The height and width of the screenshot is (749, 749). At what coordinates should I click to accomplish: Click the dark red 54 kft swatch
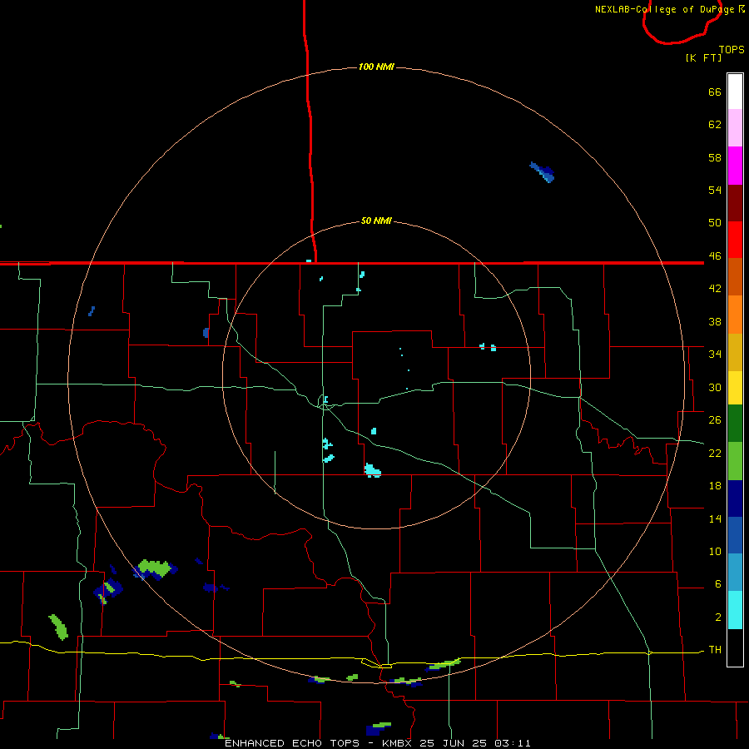[735, 202]
